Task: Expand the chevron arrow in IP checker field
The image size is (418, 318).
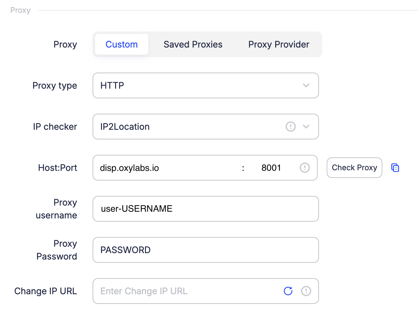Action: [x=306, y=127]
